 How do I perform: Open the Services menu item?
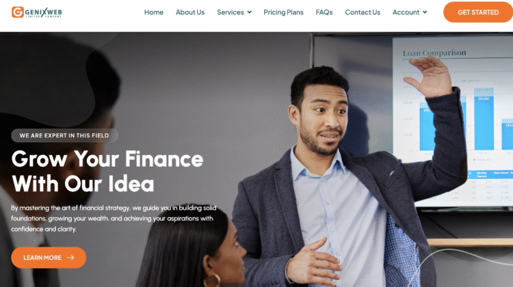click(x=231, y=12)
